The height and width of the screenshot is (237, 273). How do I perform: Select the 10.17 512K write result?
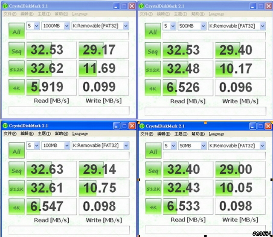coord(241,69)
